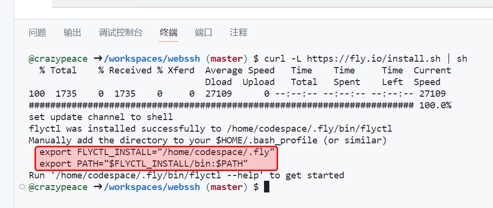Switch to the 注释 (Comments) tab
Screen dimensions: 493x208
[239, 33]
